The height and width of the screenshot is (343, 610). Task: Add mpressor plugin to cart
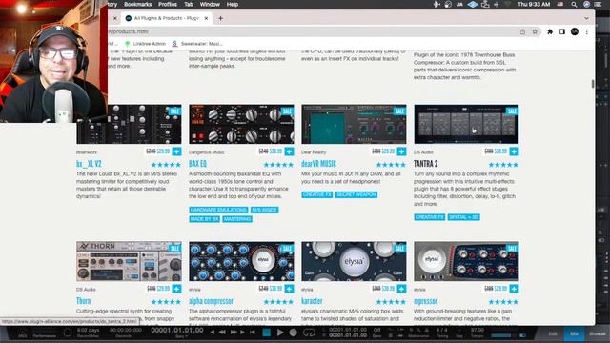pyautogui.click(x=514, y=289)
